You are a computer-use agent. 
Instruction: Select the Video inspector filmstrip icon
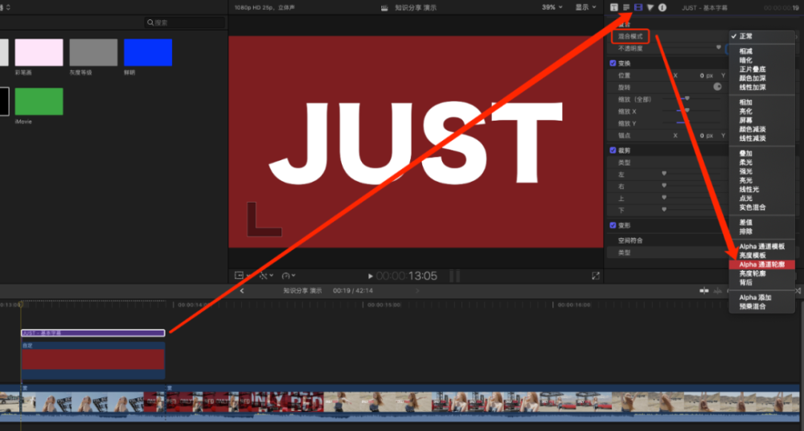pyautogui.click(x=638, y=7)
